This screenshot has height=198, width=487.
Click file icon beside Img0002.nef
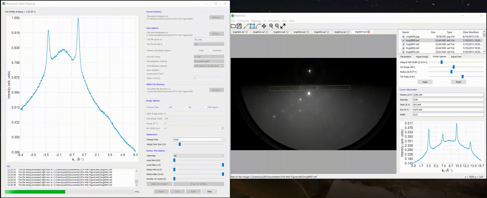(403, 48)
